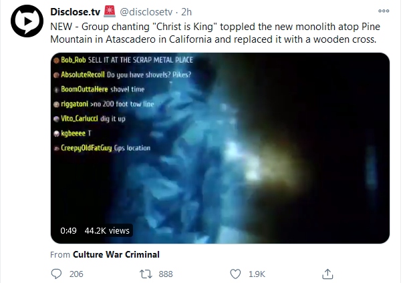Click the 888 retweets count
This screenshot has width=415, height=283.
[x=166, y=274]
